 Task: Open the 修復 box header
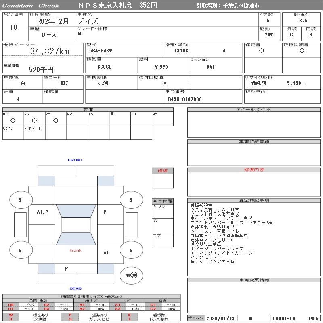162,171
